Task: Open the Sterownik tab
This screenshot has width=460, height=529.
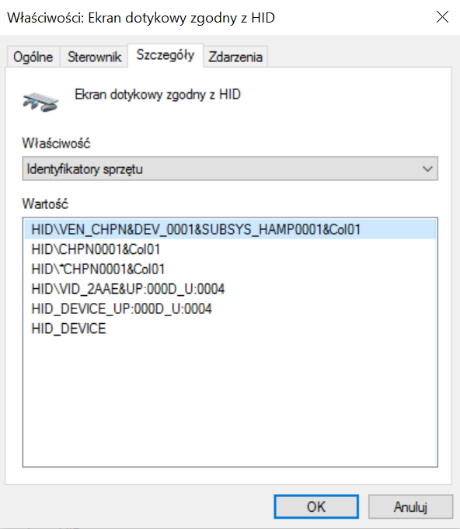Action: coord(94,57)
